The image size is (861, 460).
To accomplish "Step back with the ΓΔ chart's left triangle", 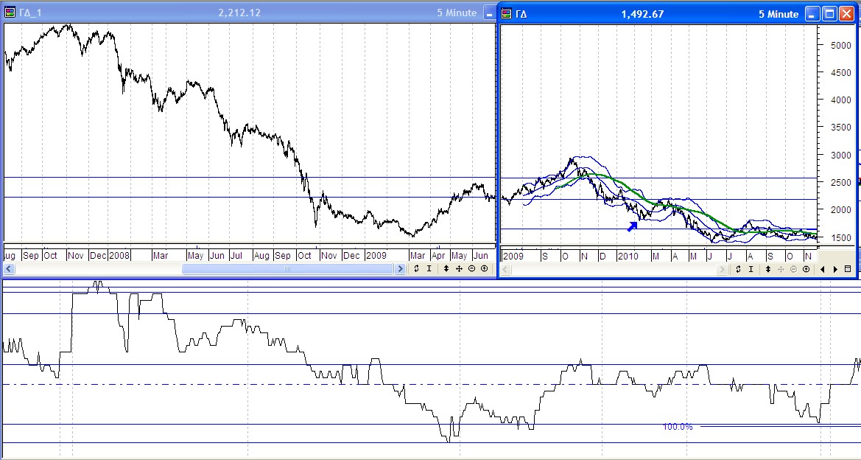I will (823, 269).
